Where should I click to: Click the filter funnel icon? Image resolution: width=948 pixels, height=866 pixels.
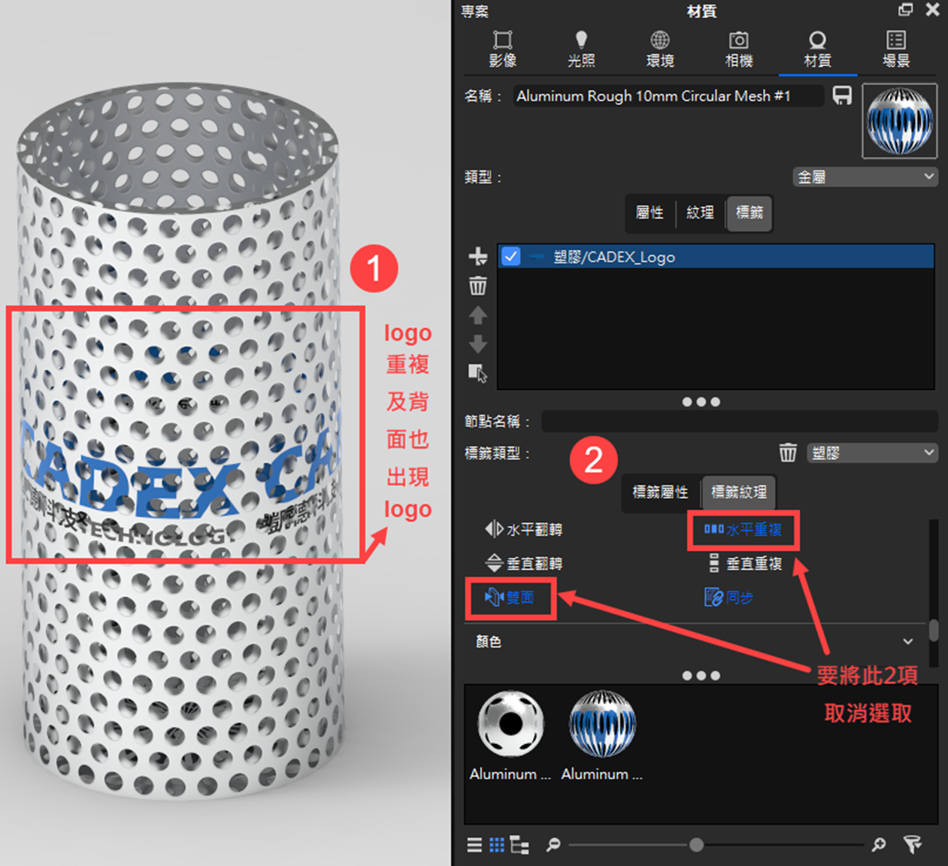tap(913, 845)
